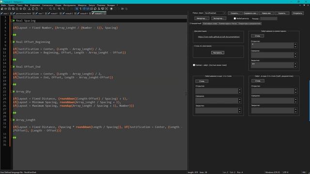Show all characters with the pilcrow icon

point(80,9)
